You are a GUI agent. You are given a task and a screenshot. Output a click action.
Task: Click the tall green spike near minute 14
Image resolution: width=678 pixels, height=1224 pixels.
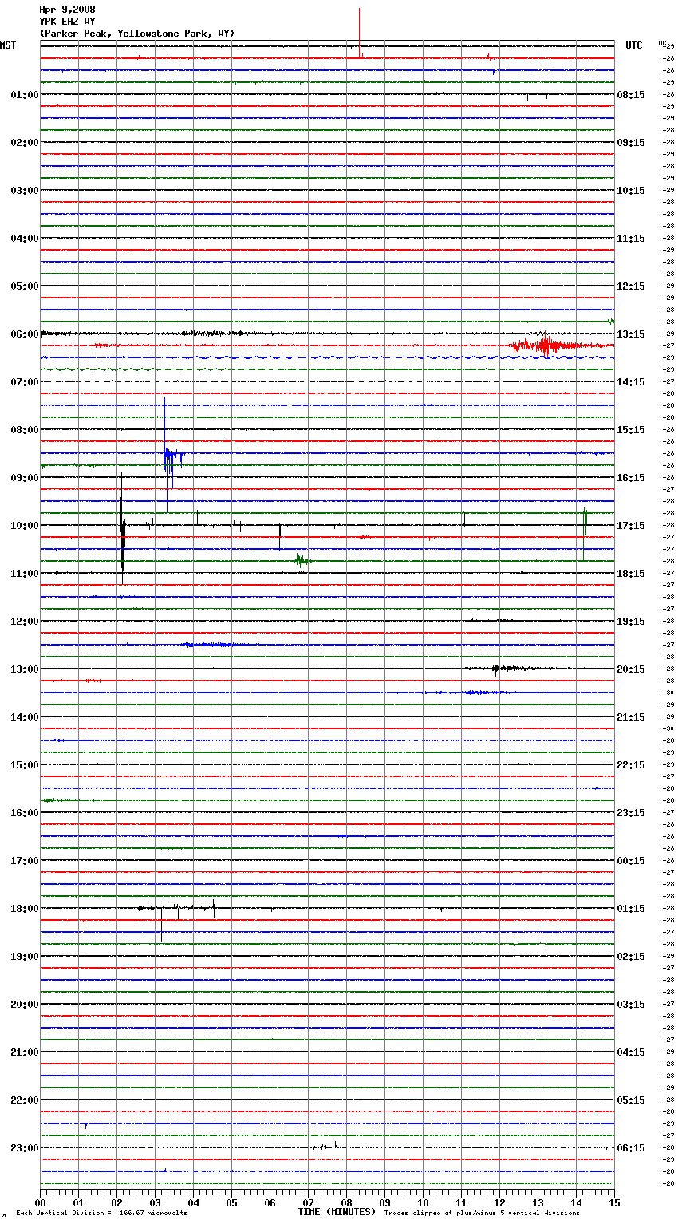click(585, 533)
